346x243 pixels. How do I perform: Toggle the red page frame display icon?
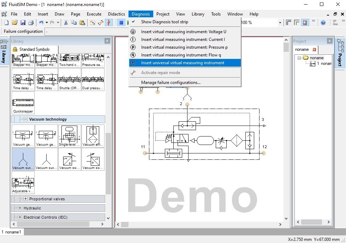coord(305,23)
